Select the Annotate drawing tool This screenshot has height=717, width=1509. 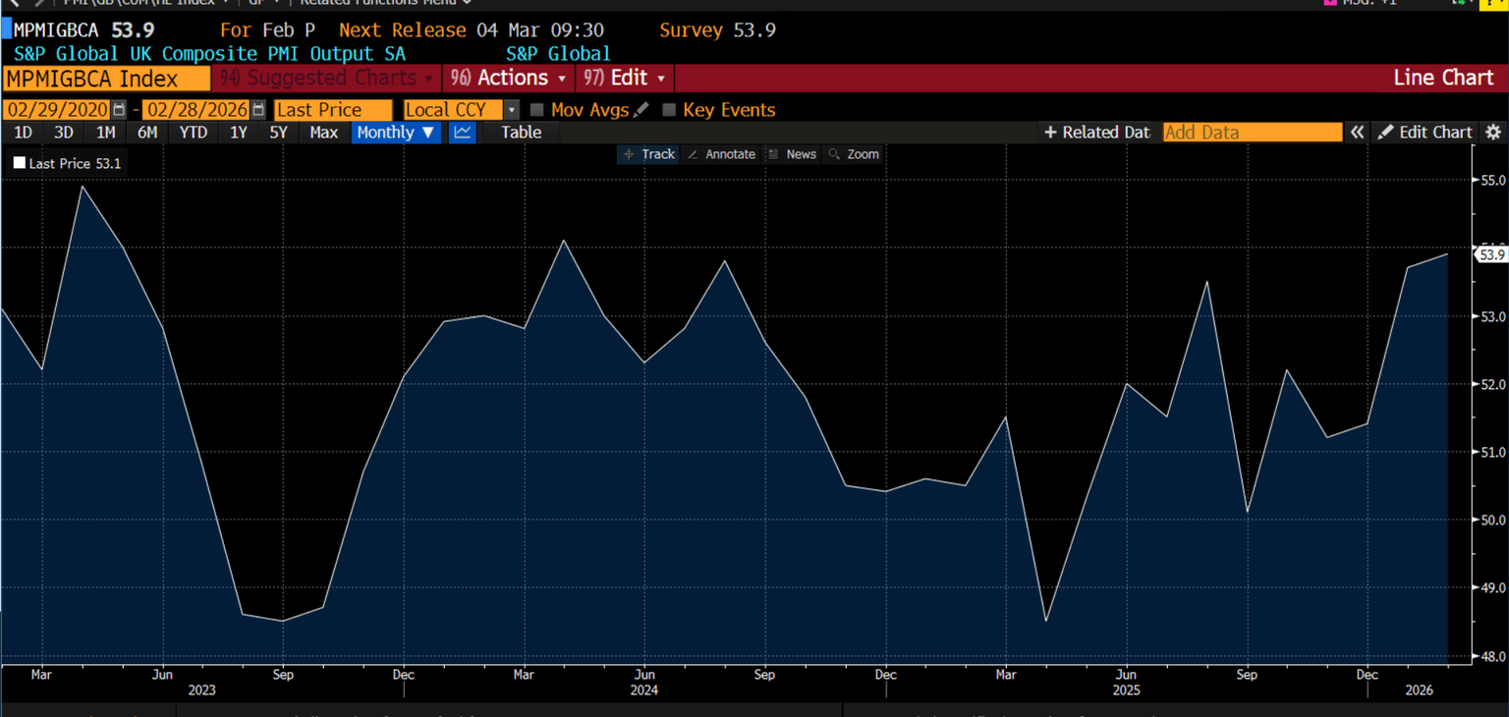click(721, 154)
